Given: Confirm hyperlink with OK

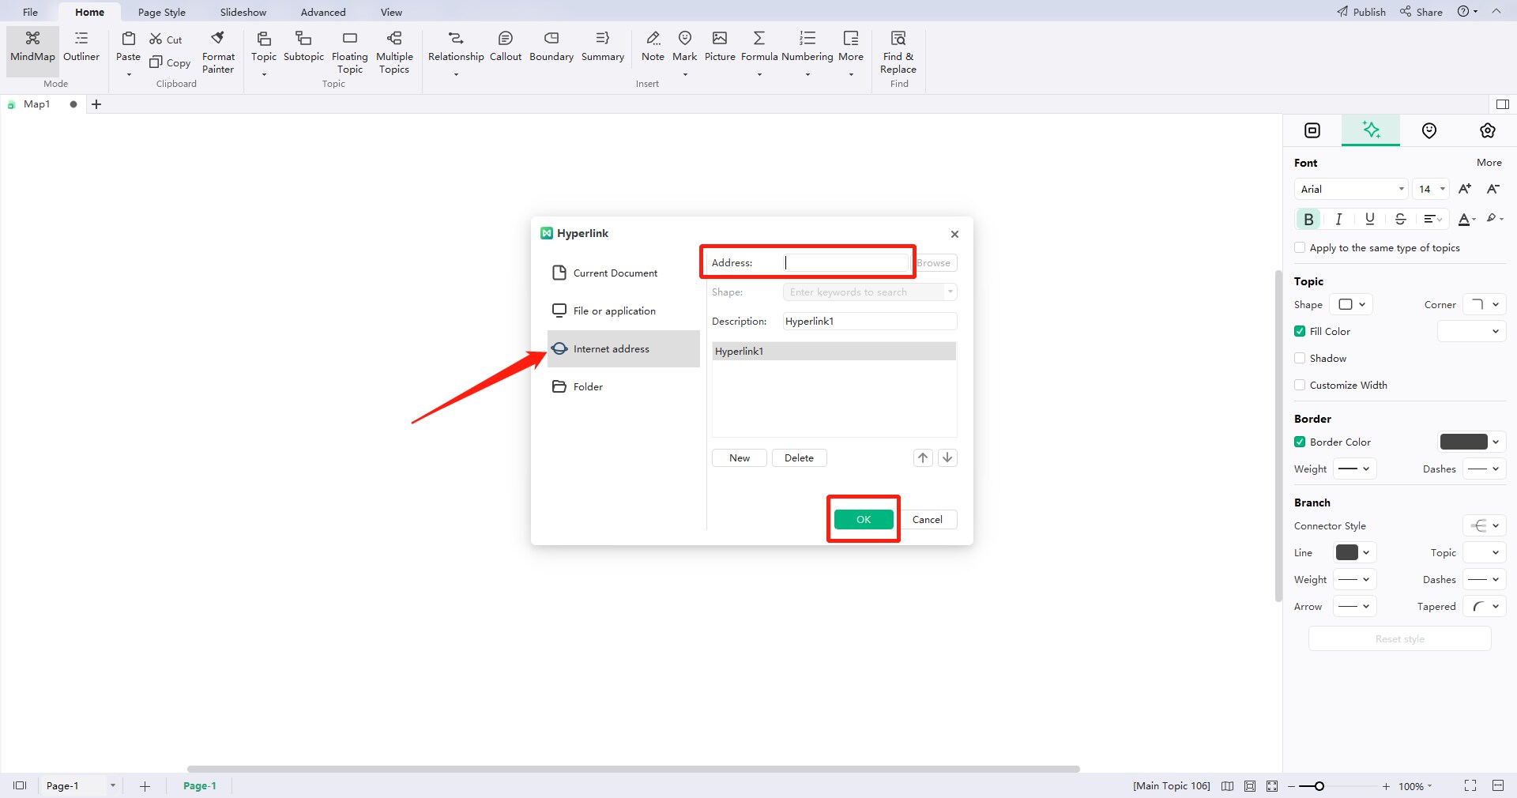Looking at the screenshot, I should [864, 519].
